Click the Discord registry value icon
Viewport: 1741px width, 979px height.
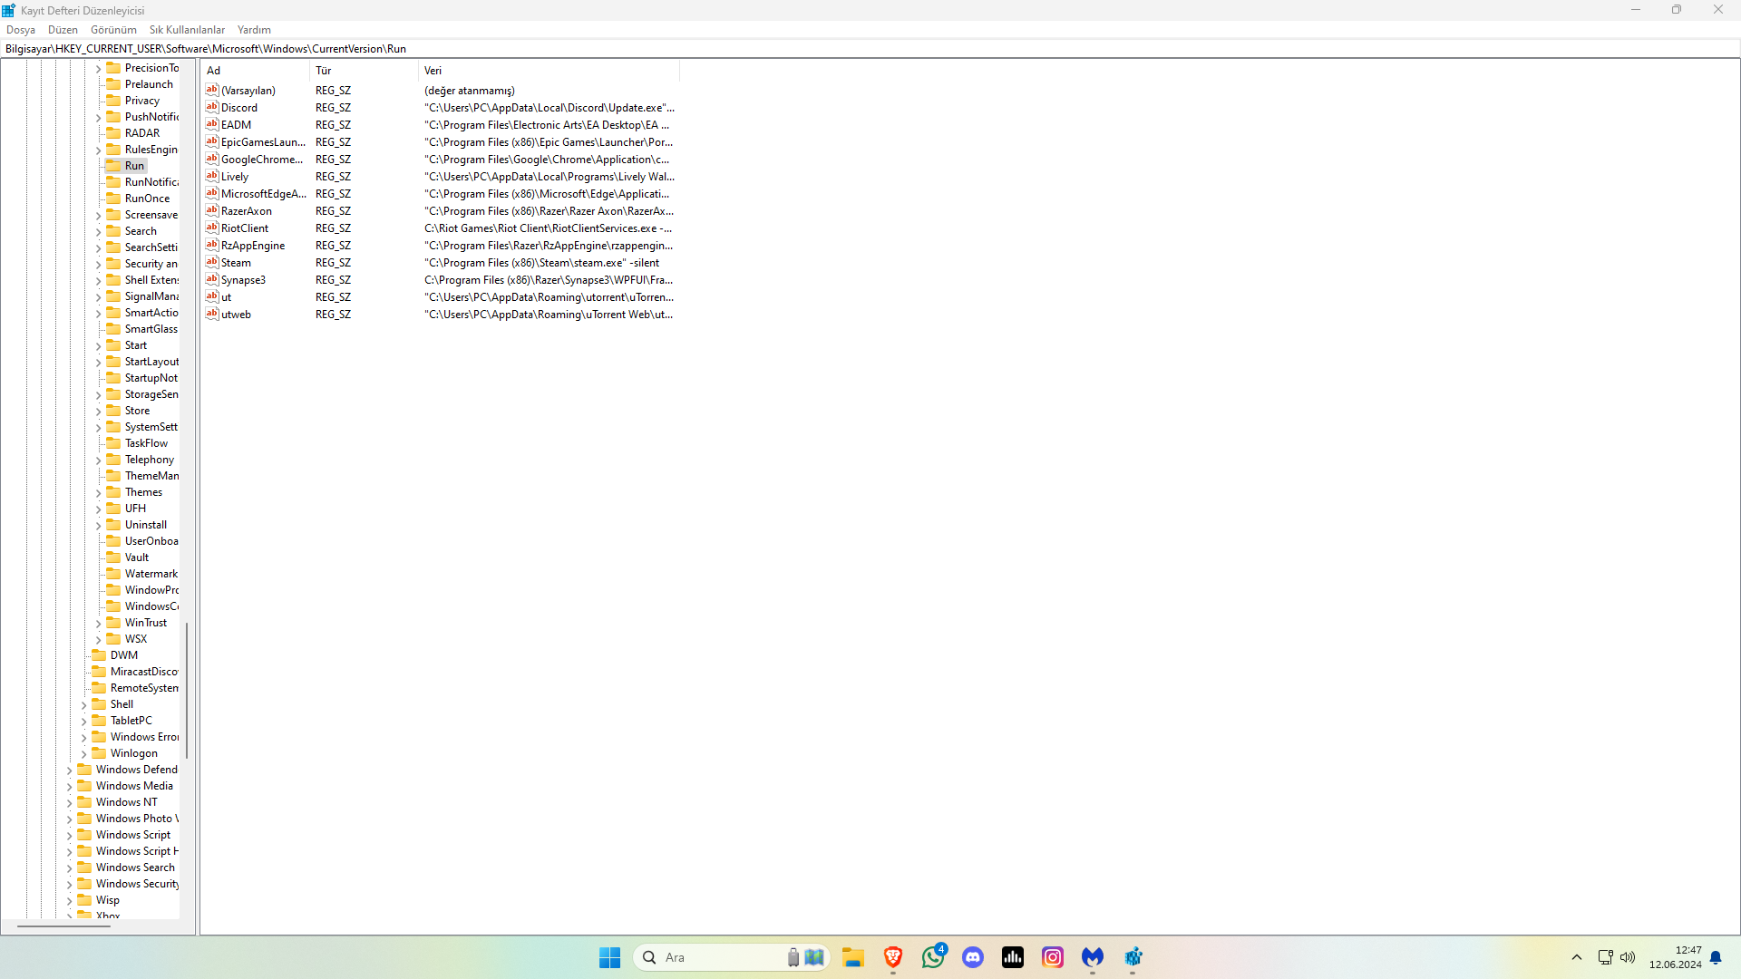pos(211,107)
